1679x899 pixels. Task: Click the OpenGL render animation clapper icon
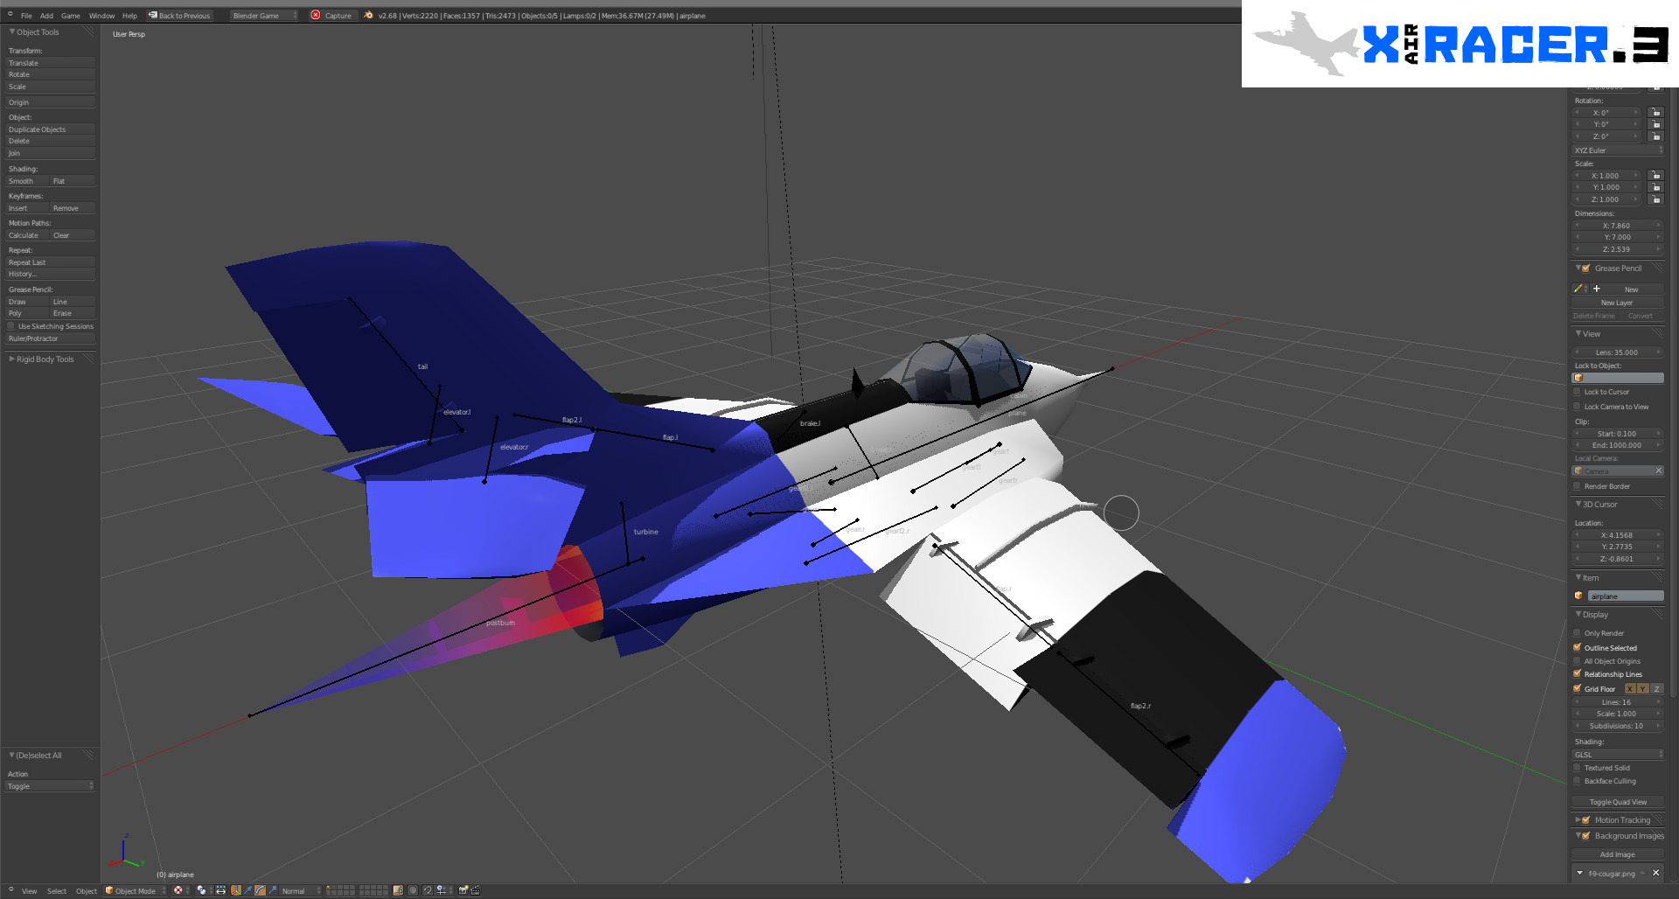[x=475, y=890]
